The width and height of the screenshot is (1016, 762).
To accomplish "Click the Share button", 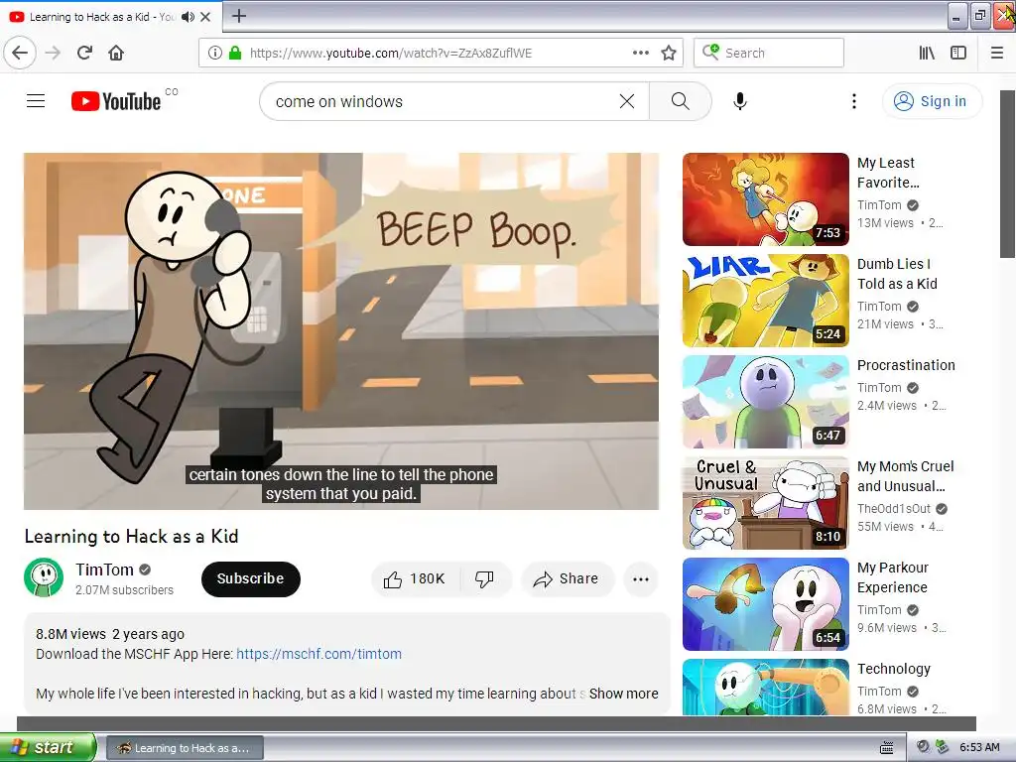I will 567,578.
